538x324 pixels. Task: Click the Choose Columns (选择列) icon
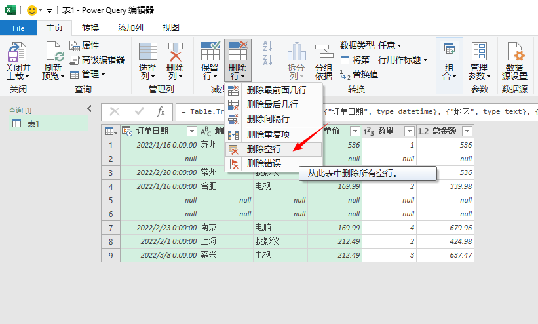click(148, 52)
